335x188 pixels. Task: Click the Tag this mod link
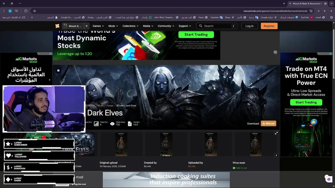[79, 184]
